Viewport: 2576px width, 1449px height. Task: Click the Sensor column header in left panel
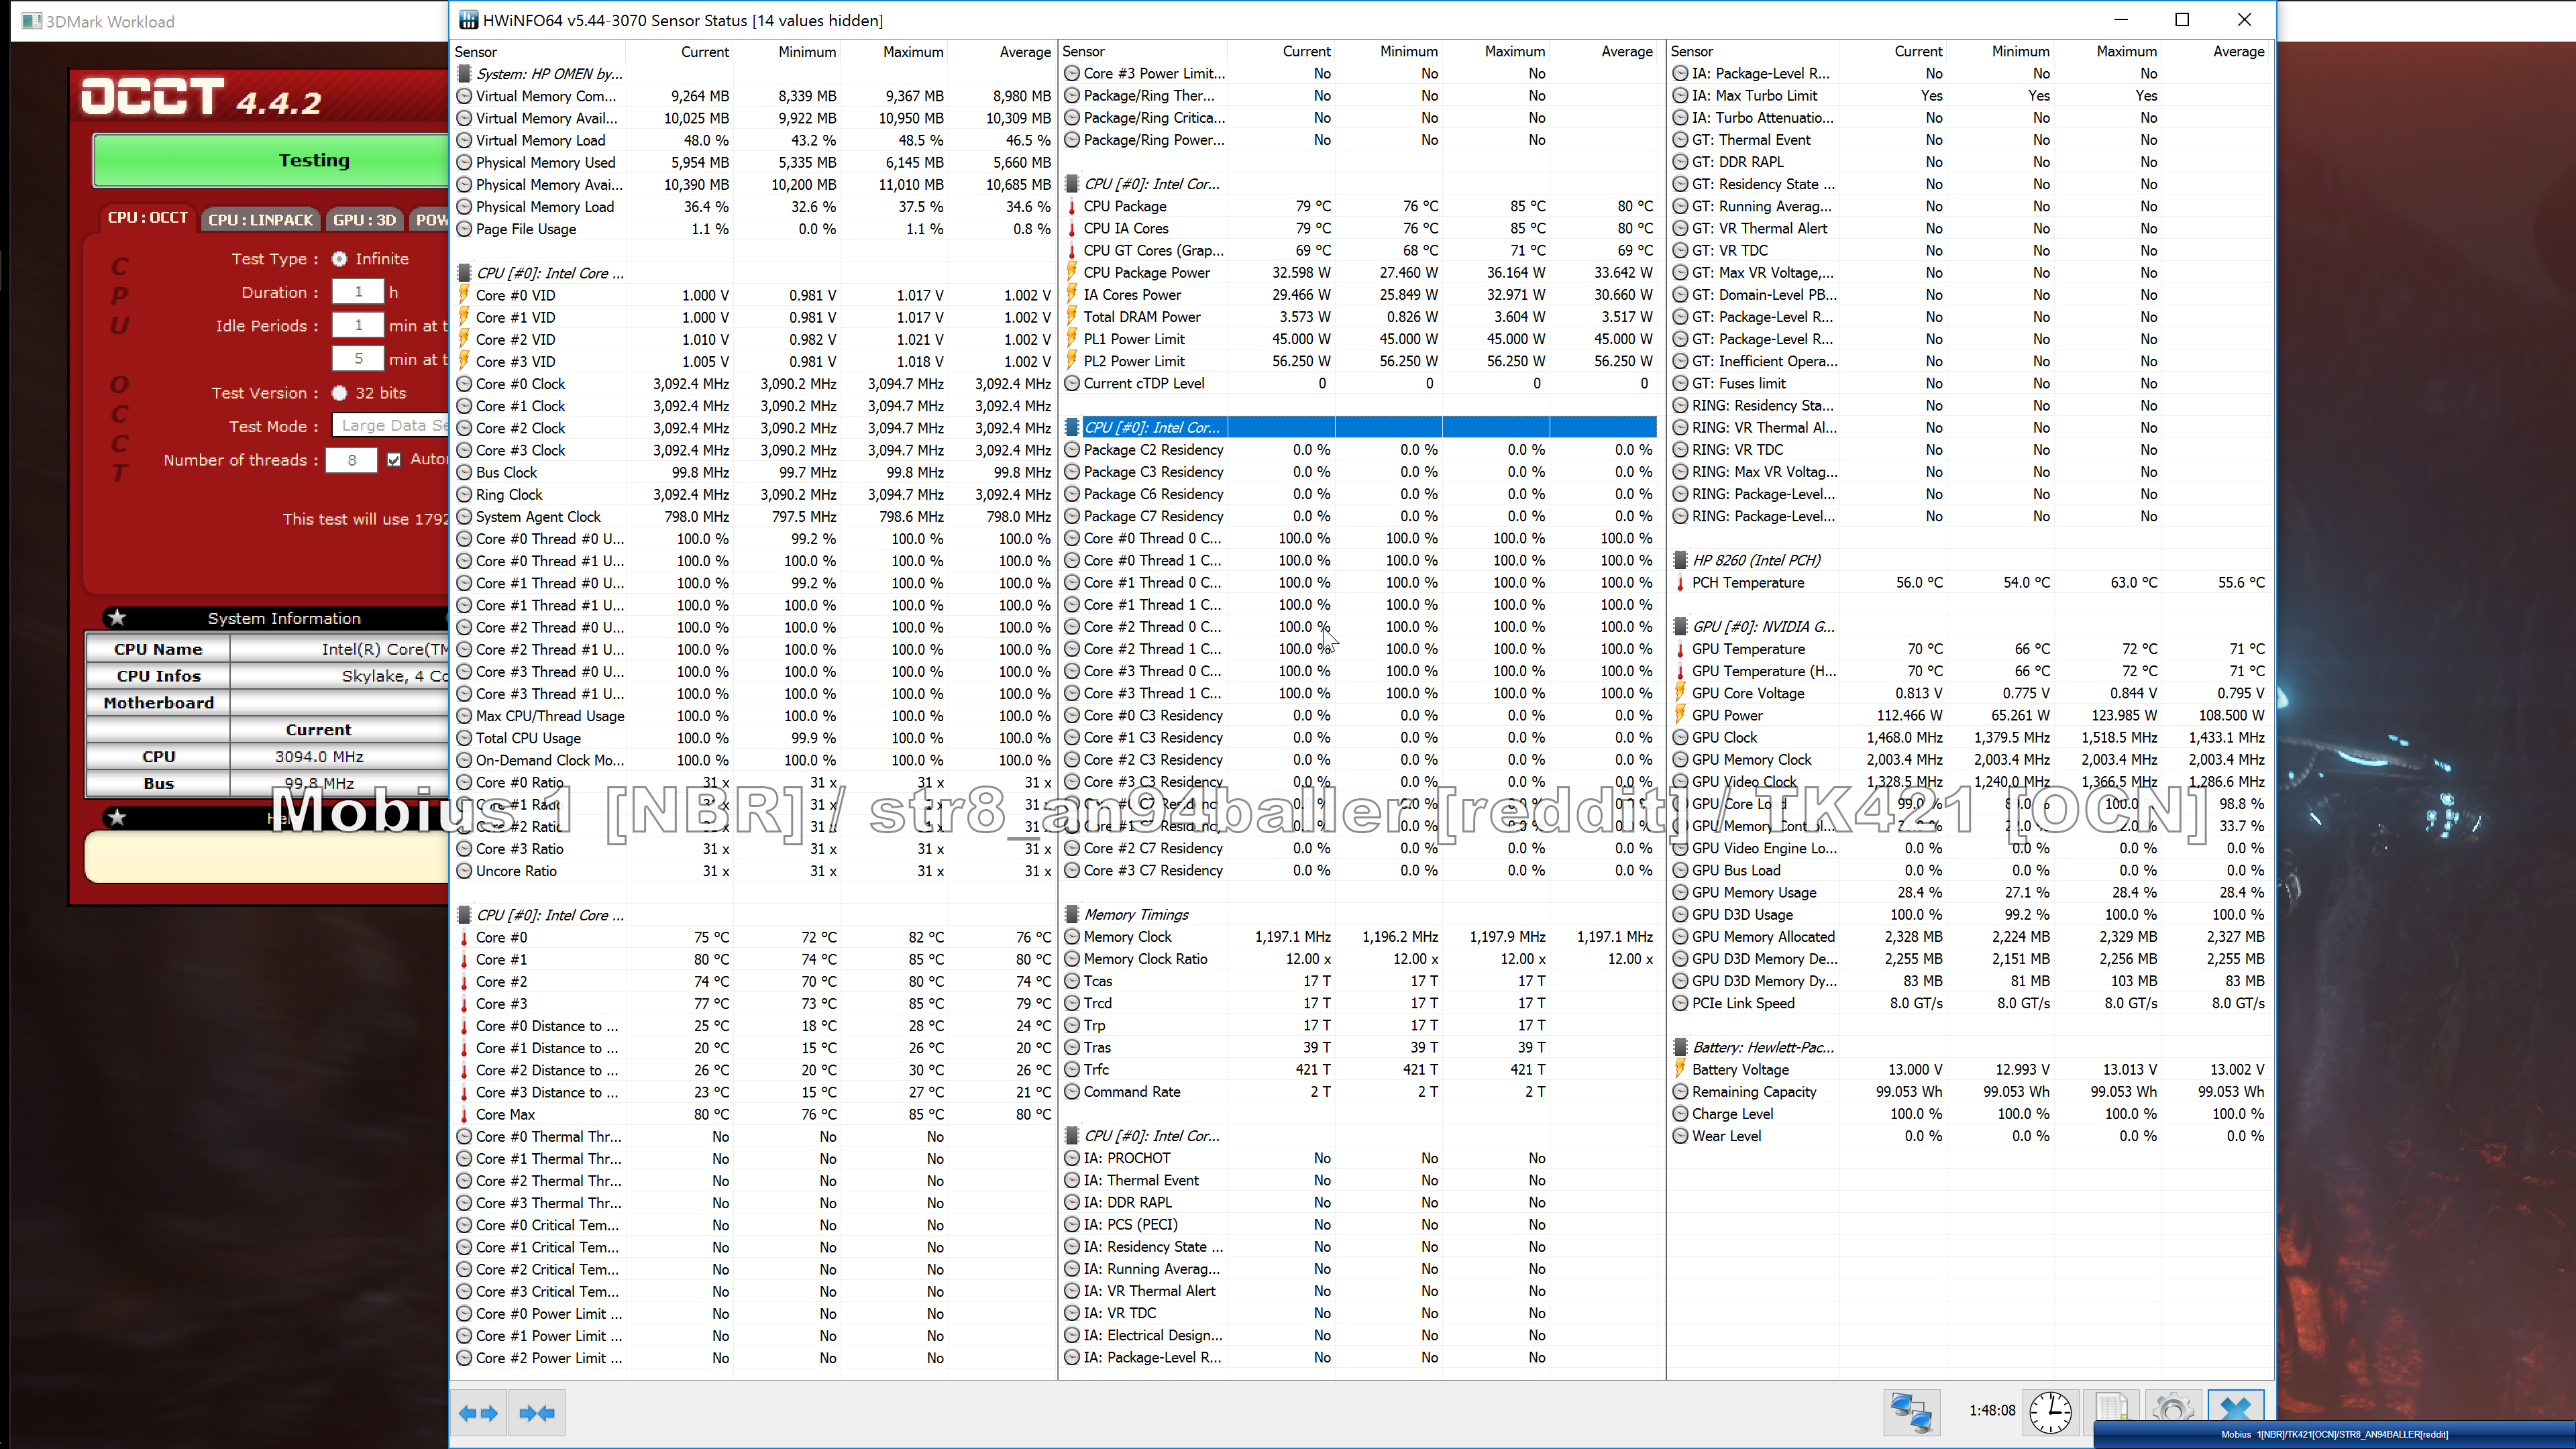pyautogui.click(x=539, y=51)
